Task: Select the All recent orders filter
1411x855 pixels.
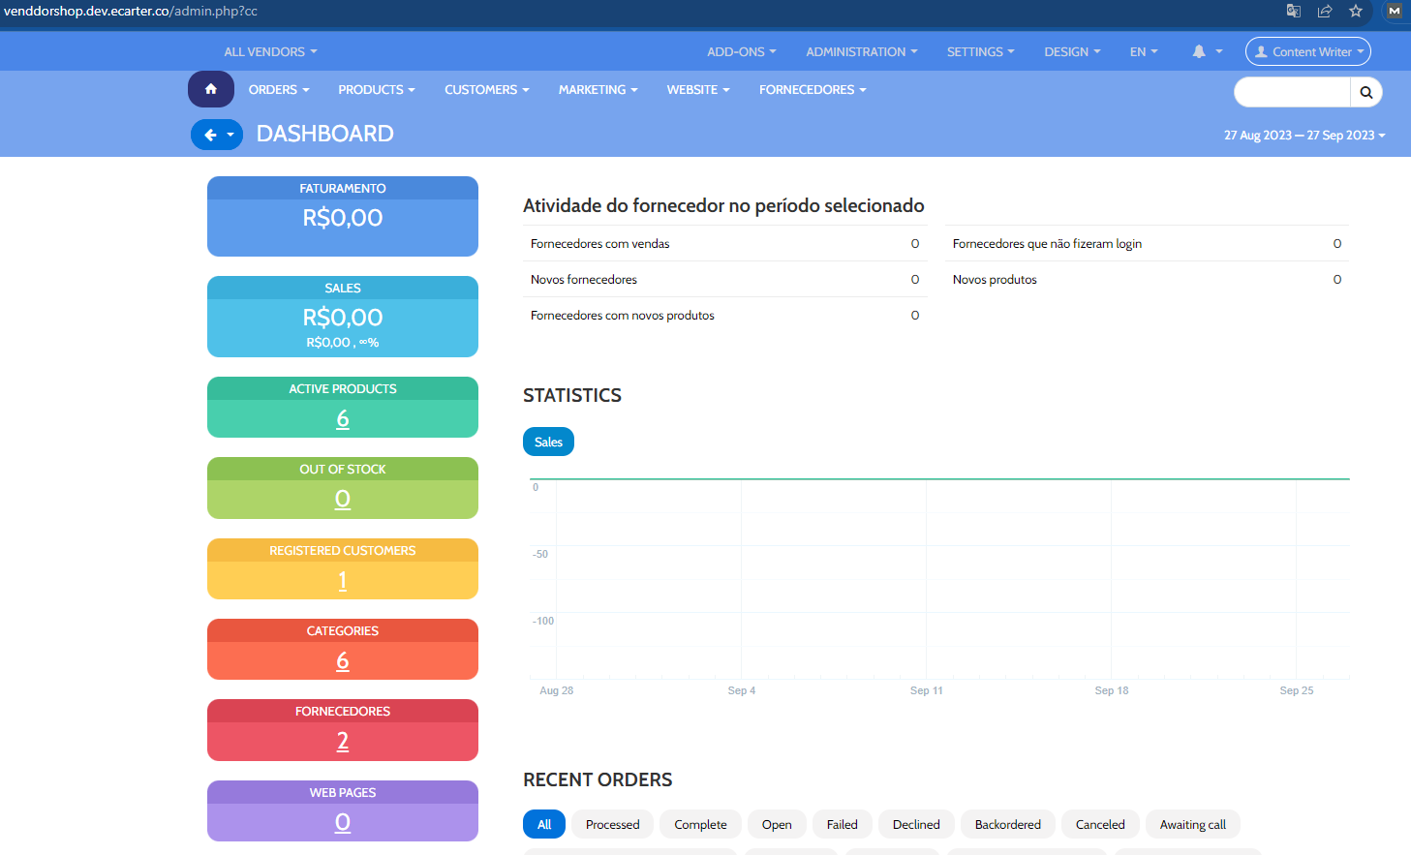Action: pyautogui.click(x=544, y=825)
